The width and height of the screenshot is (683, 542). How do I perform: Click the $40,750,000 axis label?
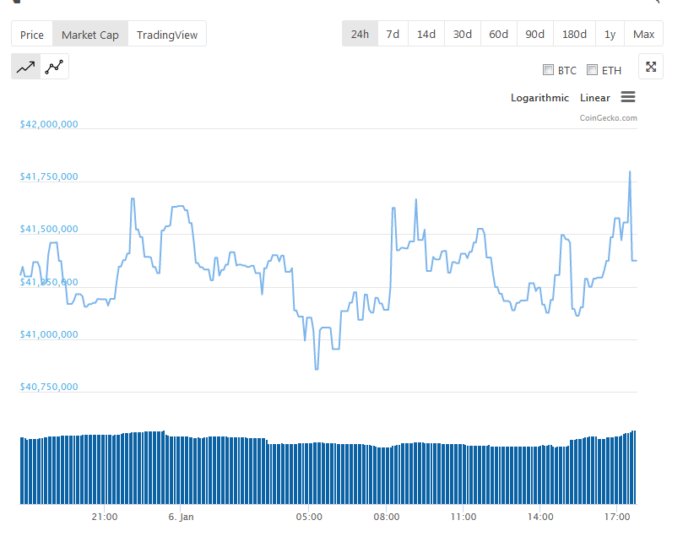click(49, 387)
